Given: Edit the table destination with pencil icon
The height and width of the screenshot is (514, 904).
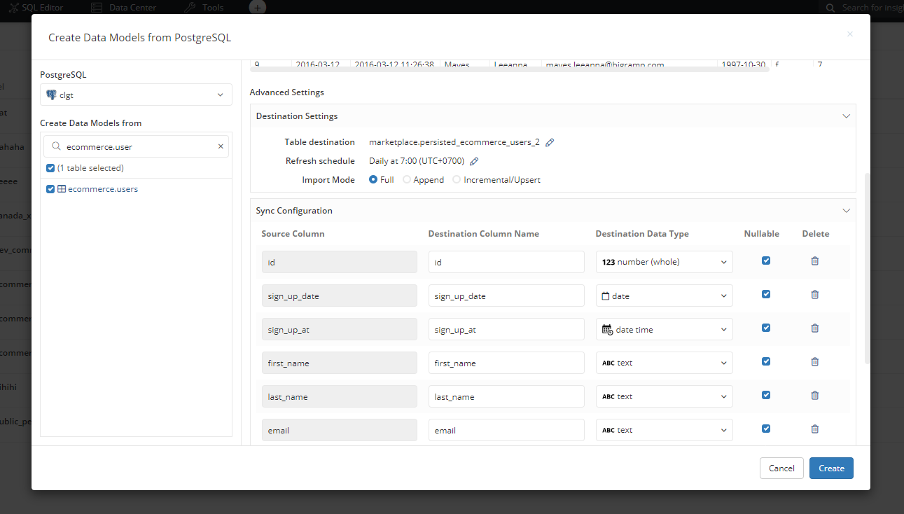Looking at the screenshot, I should click(x=550, y=142).
